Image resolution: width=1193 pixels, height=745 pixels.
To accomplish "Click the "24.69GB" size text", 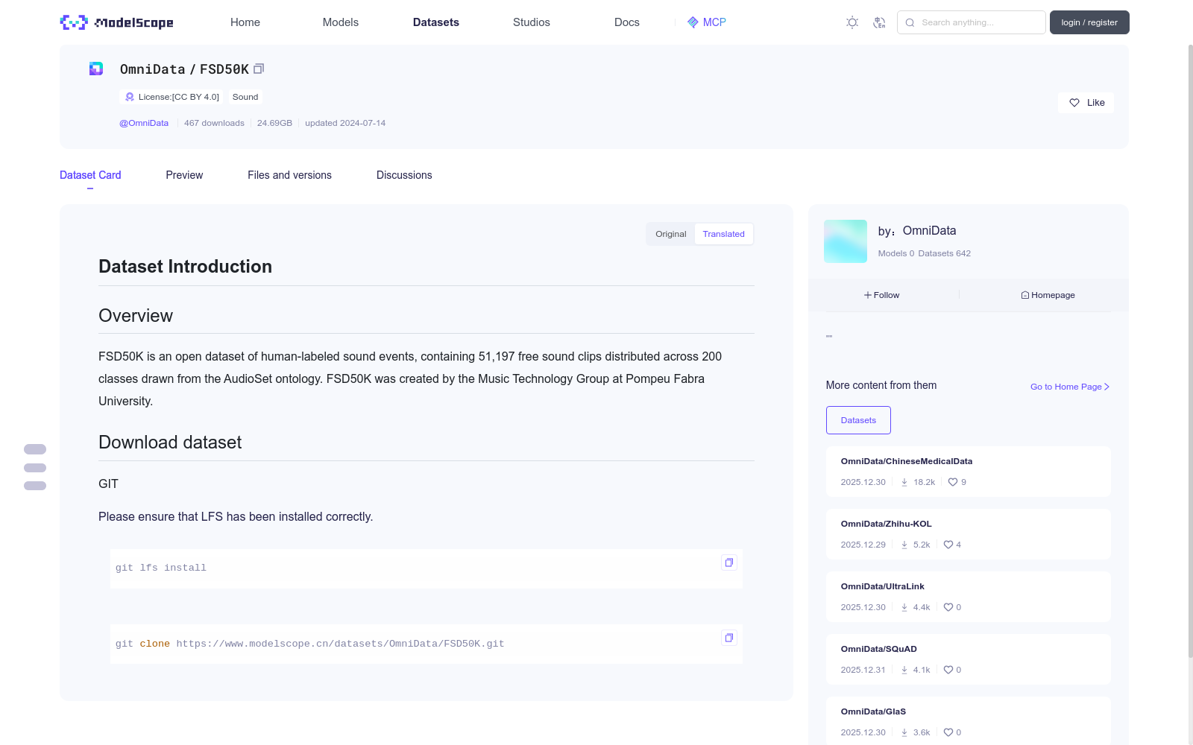I will [x=274, y=123].
